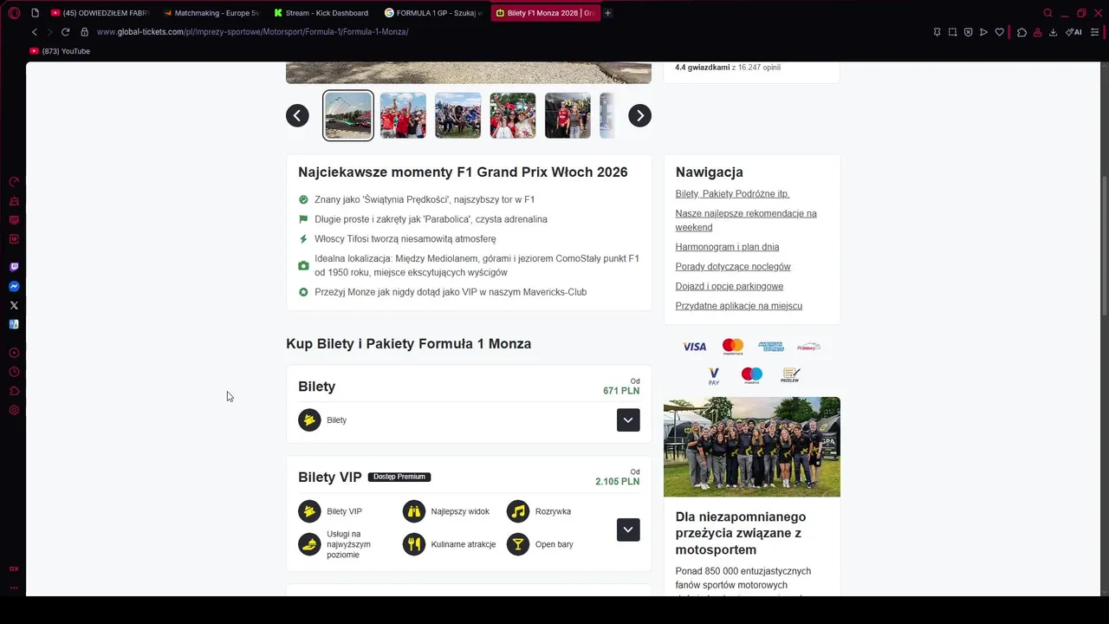1109x624 pixels.
Task: Click the 2.105 PLN price
Action: click(x=618, y=482)
